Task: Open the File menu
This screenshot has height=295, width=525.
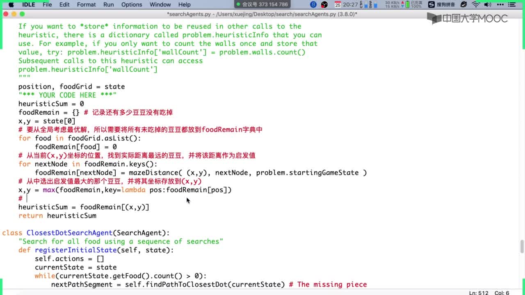Action: pos(47,5)
